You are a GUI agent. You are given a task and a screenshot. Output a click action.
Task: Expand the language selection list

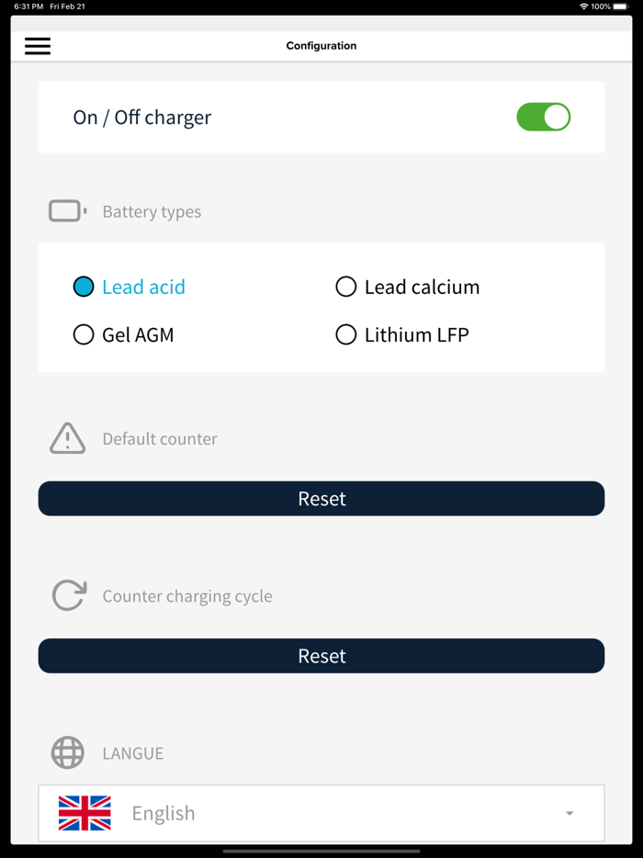pyautogui.click(x=321, y=812)
